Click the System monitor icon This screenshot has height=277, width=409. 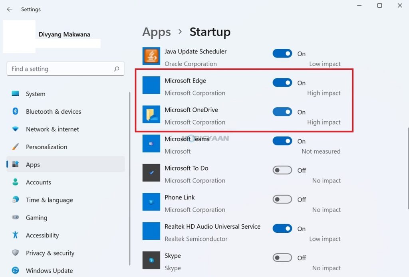coord(16,93)
